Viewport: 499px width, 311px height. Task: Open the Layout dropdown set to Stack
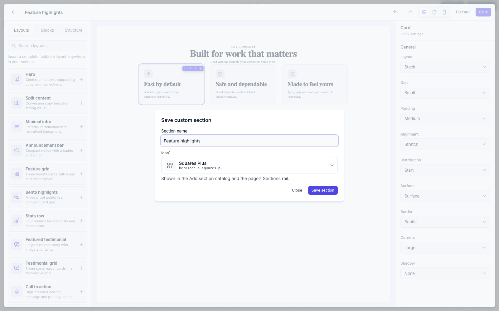(x=445, y=67)
